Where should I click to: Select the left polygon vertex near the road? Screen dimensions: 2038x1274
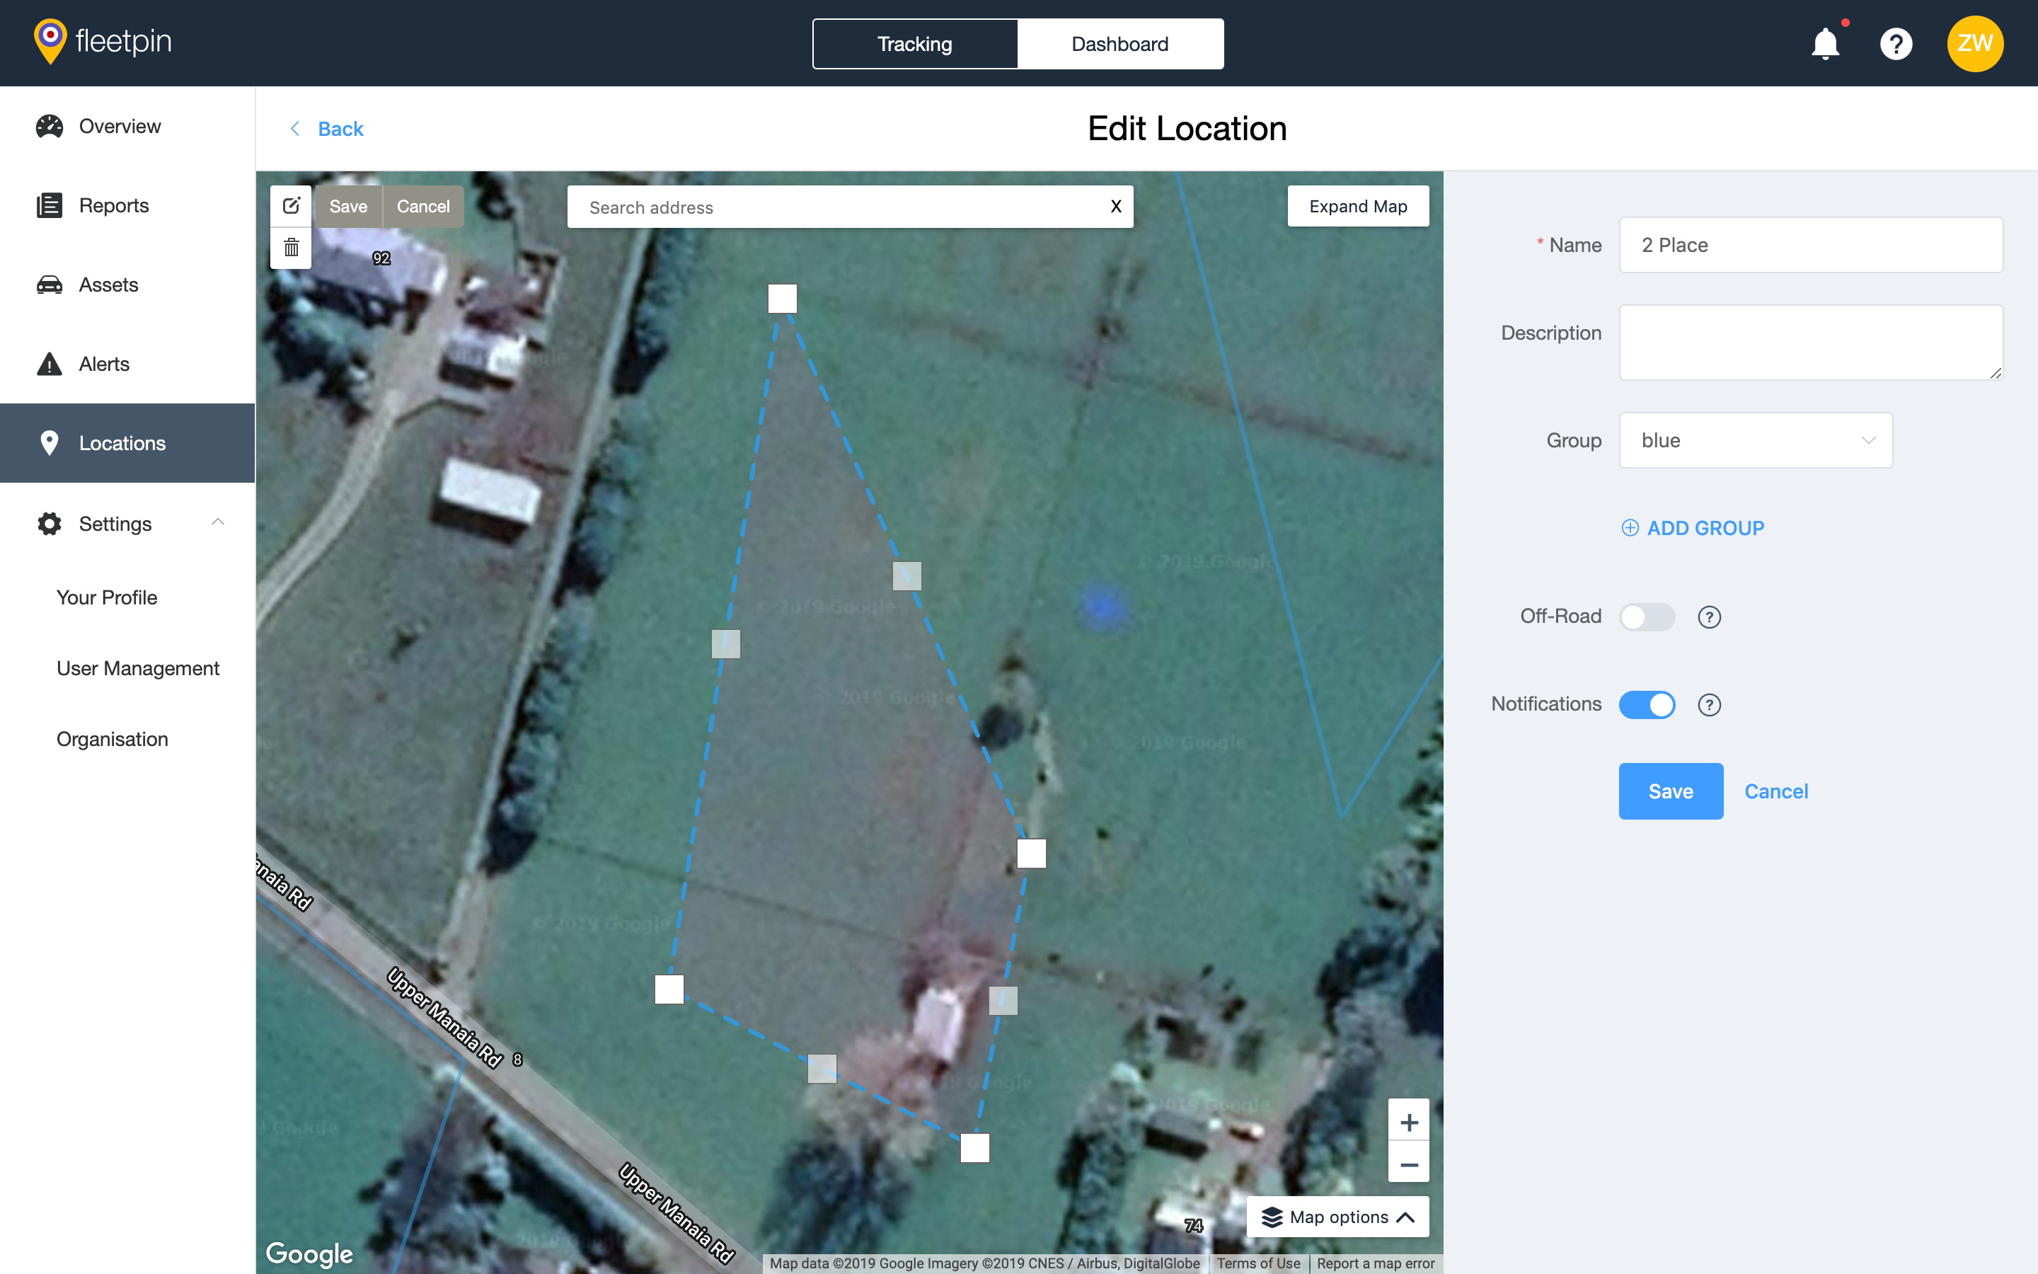[669, 989]
